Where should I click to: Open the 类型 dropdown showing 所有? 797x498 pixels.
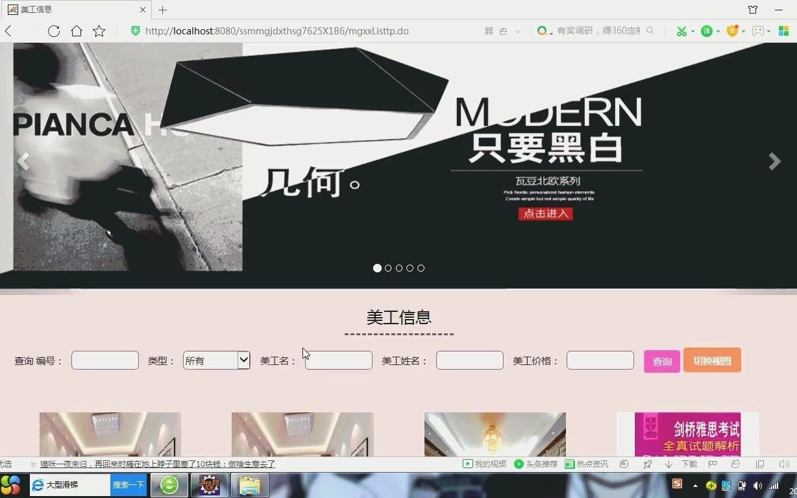pyautogui.click(x=216, y=360)
